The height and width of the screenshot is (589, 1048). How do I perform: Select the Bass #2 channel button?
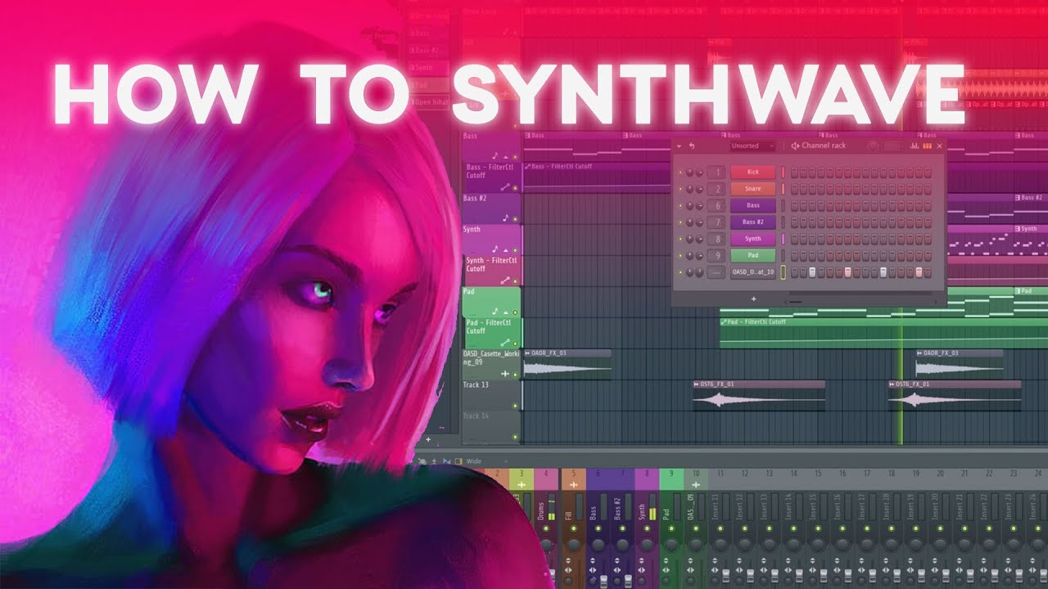pyautogui.click(x=753, y=222)
